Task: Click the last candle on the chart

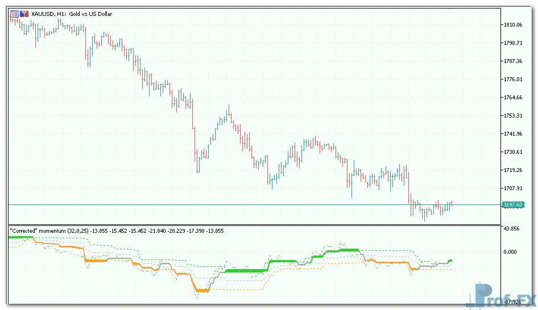Action: tap(451, 204)
